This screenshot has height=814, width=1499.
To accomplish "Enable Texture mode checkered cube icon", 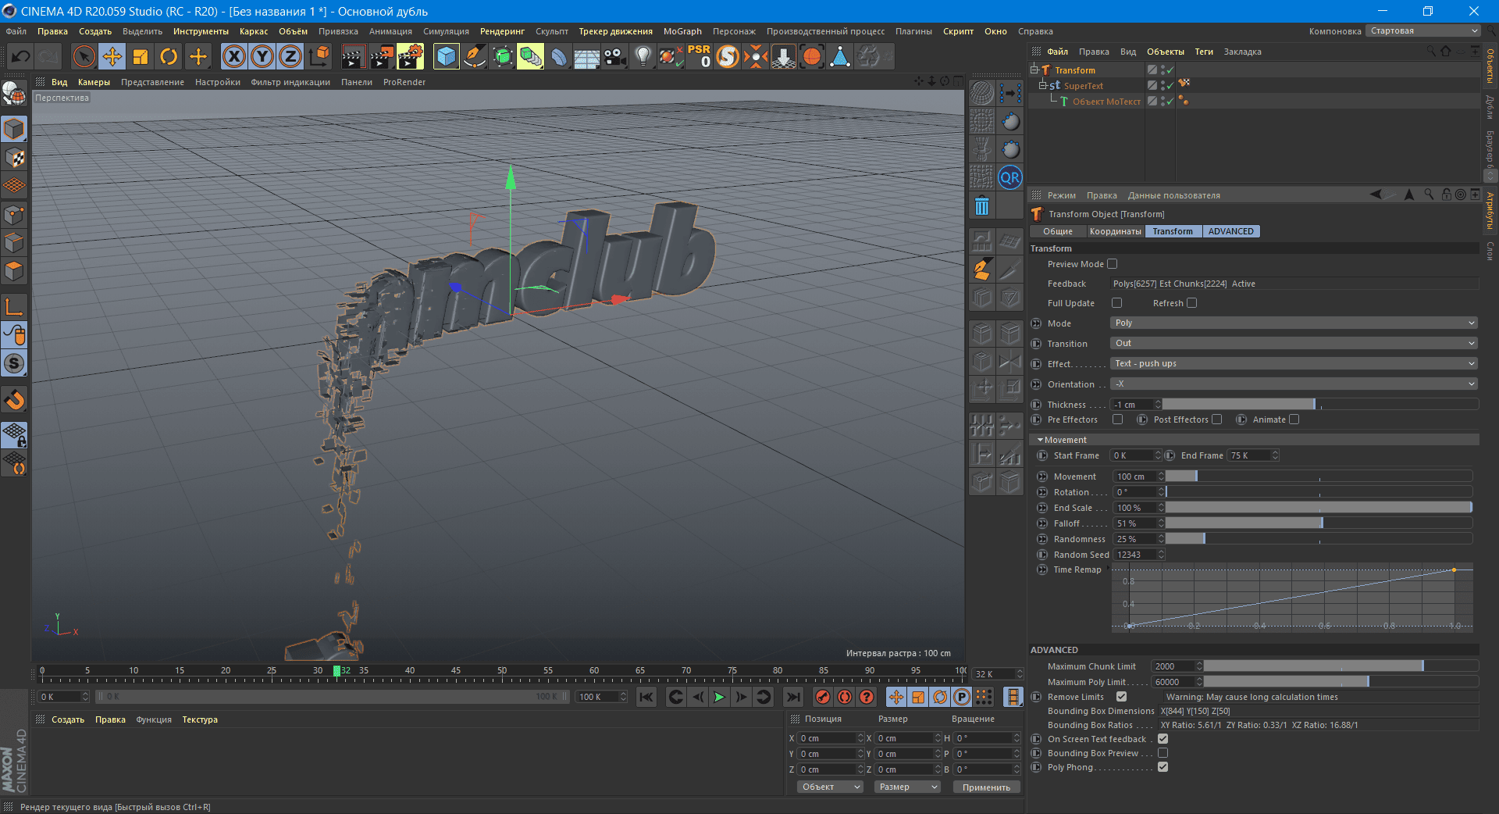I will point(14,158).
